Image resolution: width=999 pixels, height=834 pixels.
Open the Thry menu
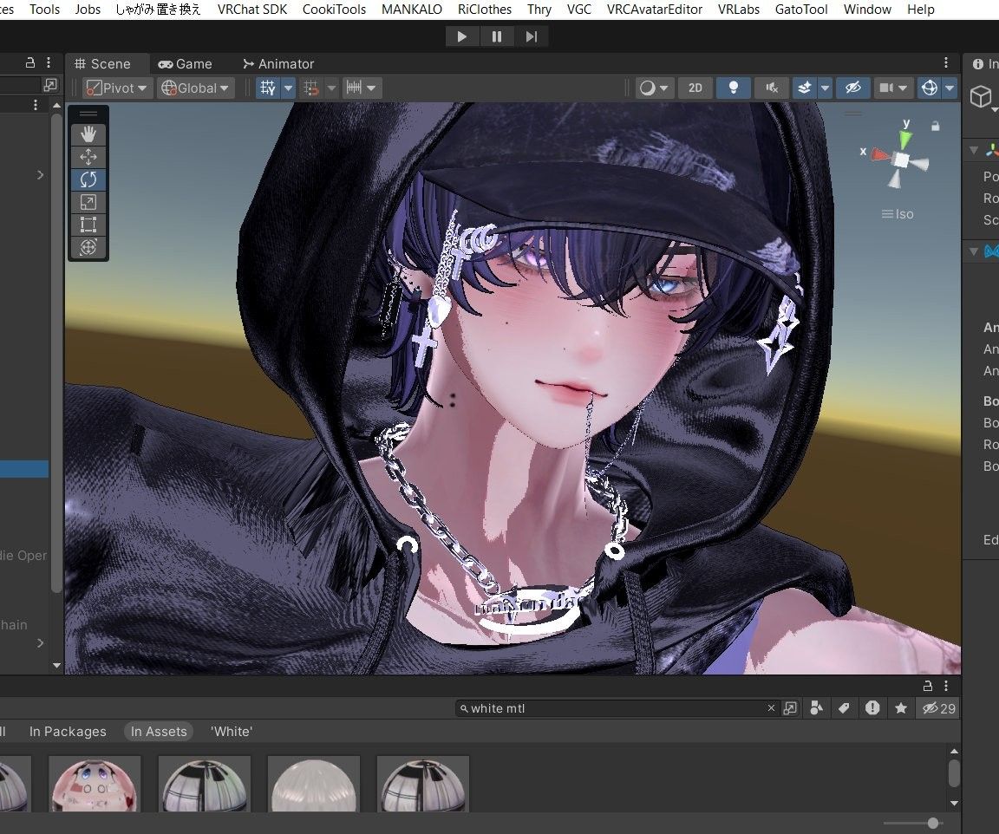pyautogui.click(x=539, y=10)
